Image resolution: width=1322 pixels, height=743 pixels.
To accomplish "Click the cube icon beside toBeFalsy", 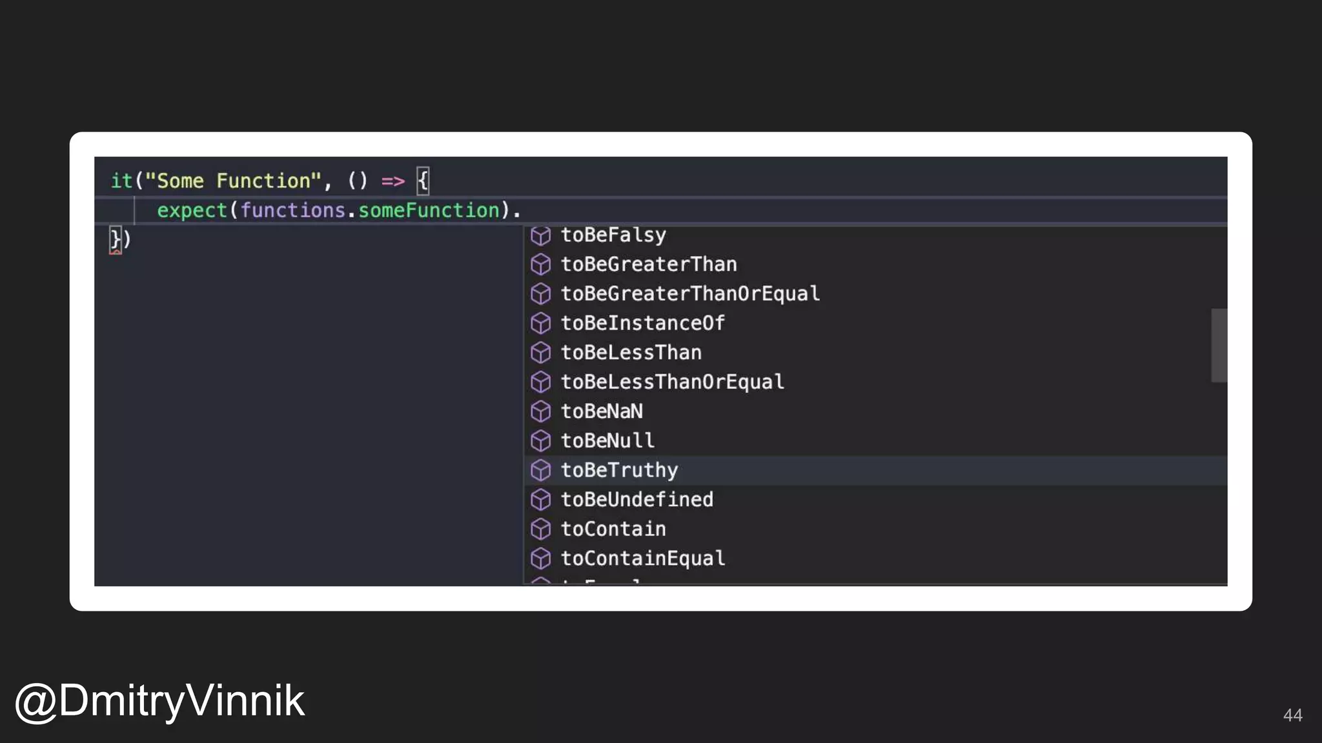I will (x=540, y=235).
